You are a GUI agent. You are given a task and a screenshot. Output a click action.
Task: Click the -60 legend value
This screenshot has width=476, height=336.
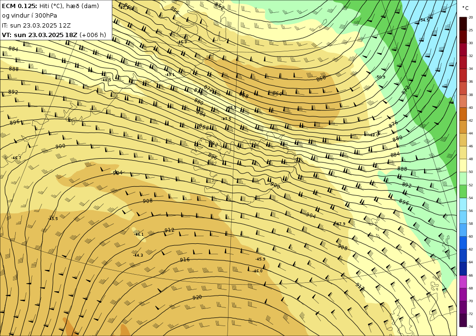(x=470, y=236)
